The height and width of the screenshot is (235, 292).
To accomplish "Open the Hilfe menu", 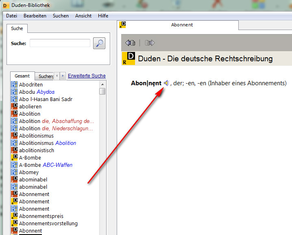I will [103, 16].
